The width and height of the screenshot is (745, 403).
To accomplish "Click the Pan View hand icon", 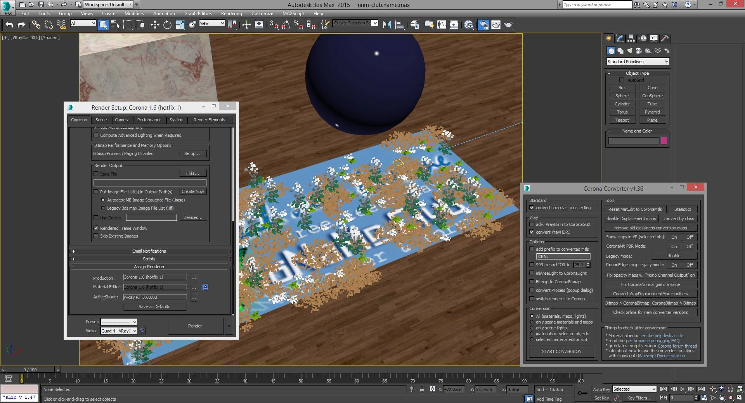I will click(722, 398).
